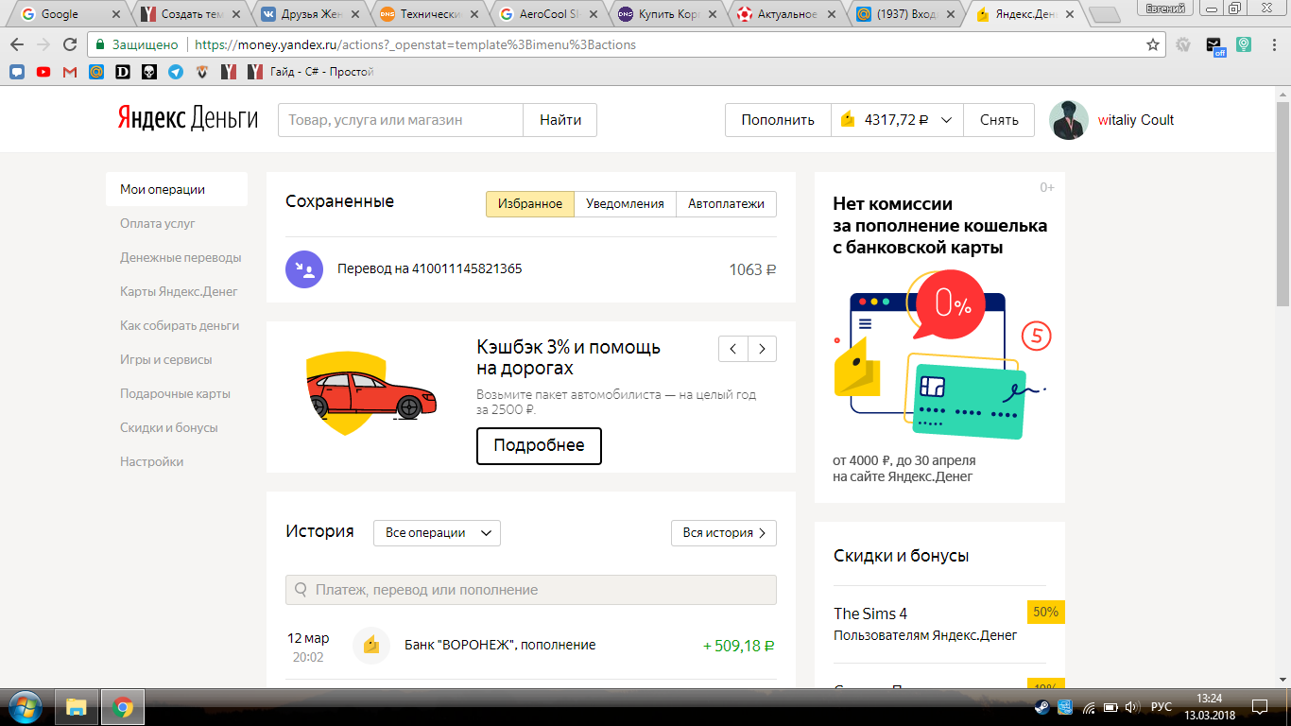1291x726 pixels.
Task: Click the wallet icon beside the ВОРОНЕЖ payment
Action: click(x=369, y=645)
